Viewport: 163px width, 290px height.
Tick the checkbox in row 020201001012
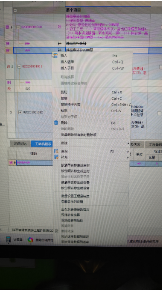(x=159, y=113)
